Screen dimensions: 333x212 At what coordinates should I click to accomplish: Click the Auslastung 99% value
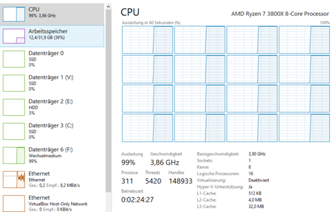(x=128, y=162)
